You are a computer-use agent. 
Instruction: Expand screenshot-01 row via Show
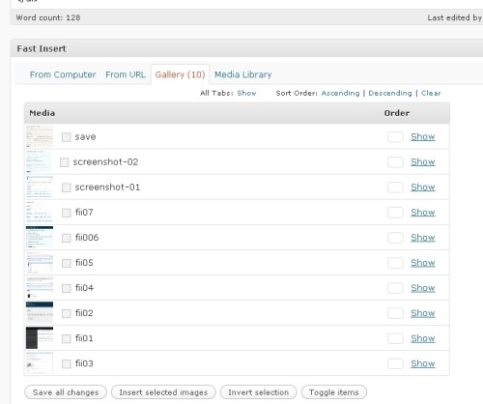point(423,187)
